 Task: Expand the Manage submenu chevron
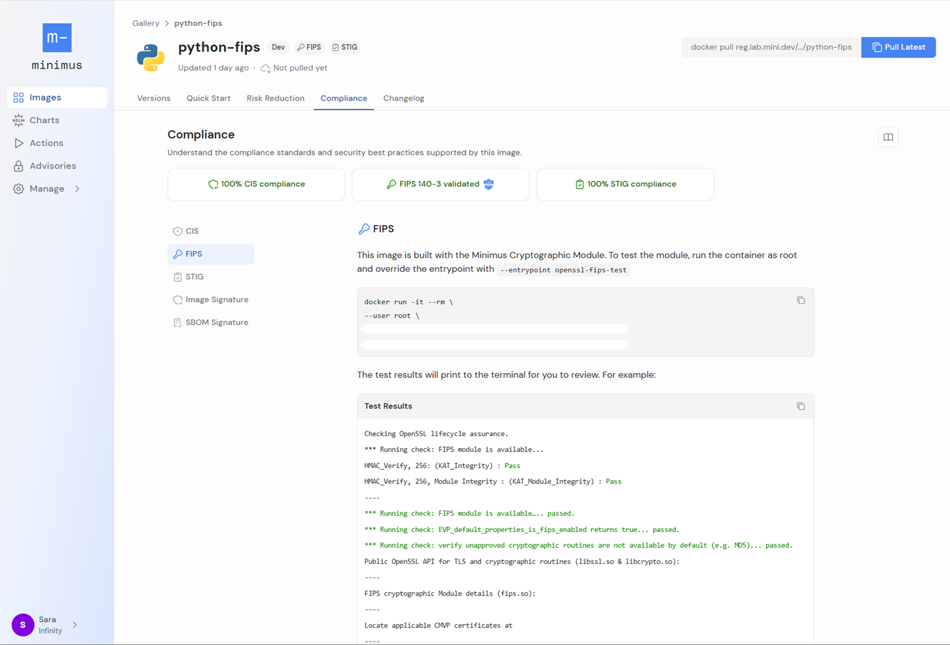pos(77,189)
